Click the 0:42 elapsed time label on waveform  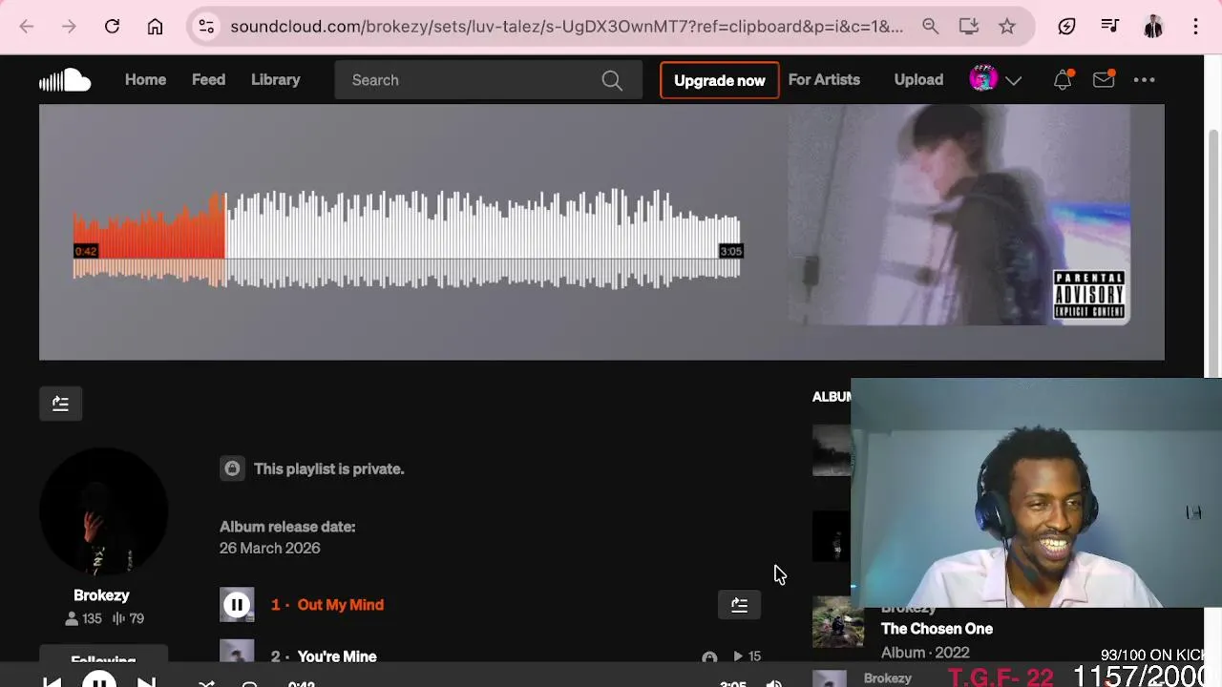coord(86,251)
